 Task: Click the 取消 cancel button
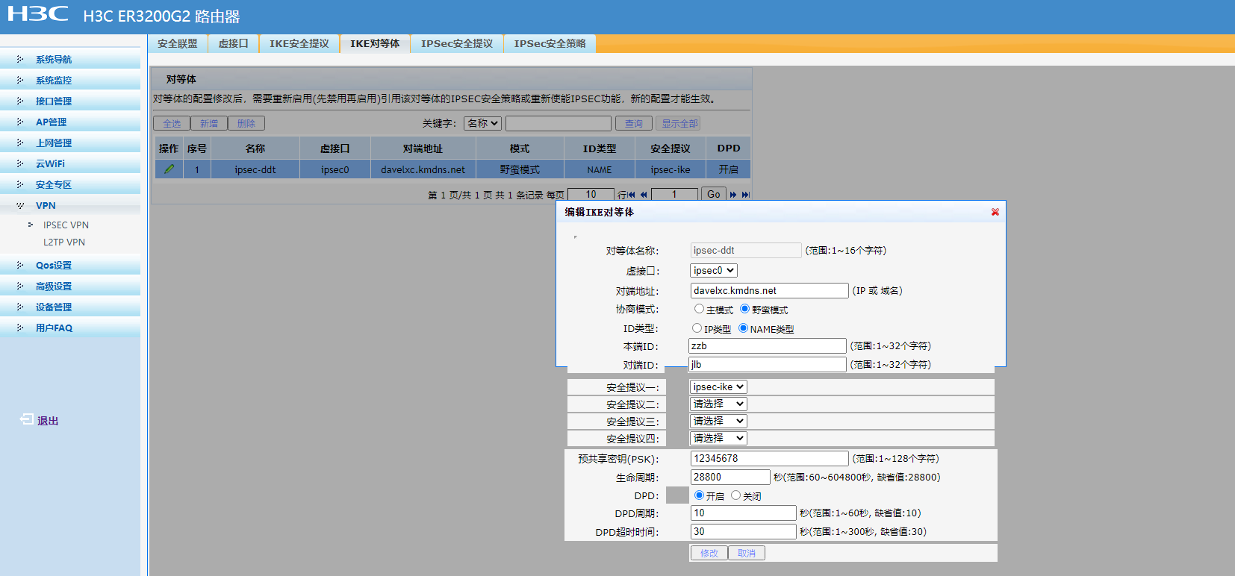point(747,554)
